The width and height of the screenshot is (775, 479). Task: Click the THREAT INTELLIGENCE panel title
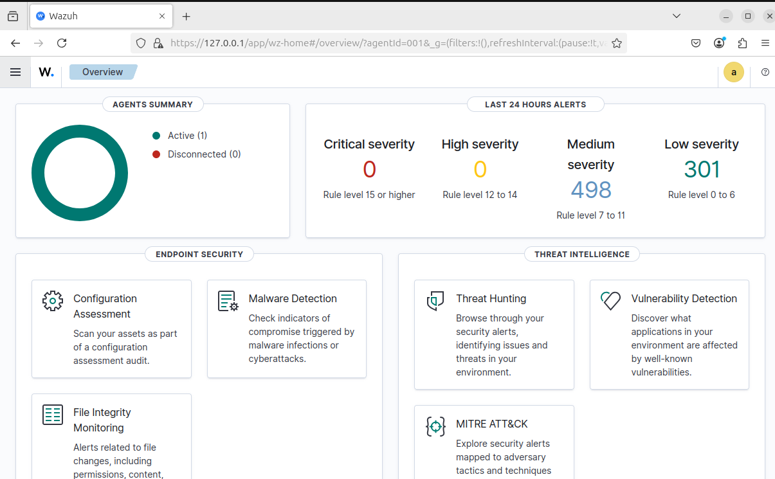coord(582,254)
